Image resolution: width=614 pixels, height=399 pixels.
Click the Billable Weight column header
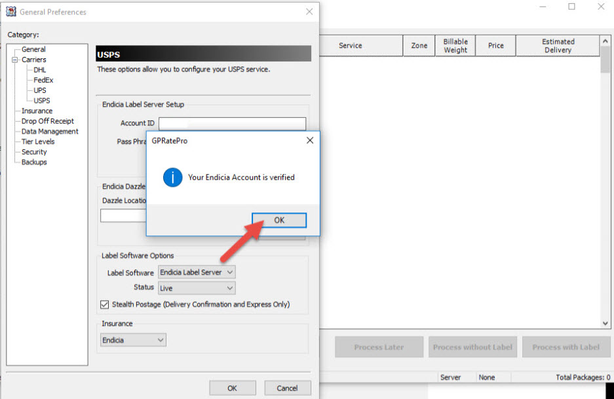[x=455, y=46]
